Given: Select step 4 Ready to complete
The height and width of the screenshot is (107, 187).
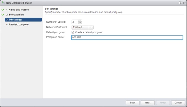Looking at the screenshot, I should (x=17, y=25).
